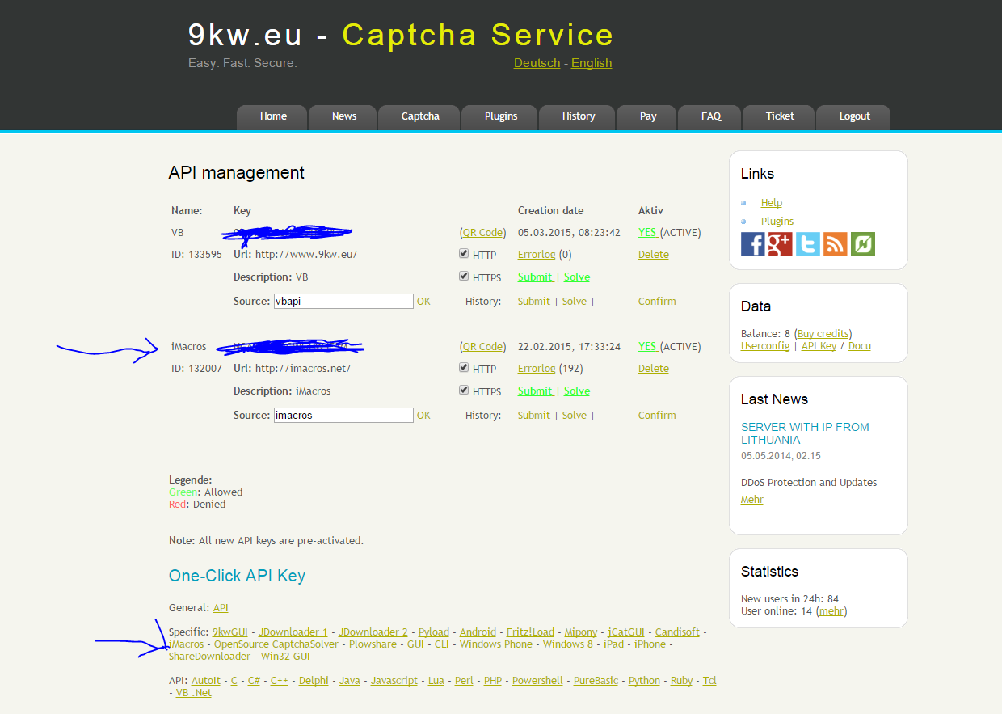Open news Server with IP from Lithuania
Screen dimensions: 1002x714
tap(805, 433)
